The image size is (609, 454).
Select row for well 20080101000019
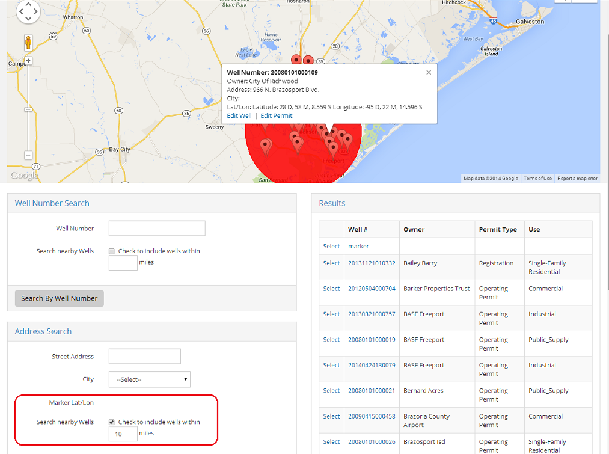331,340
